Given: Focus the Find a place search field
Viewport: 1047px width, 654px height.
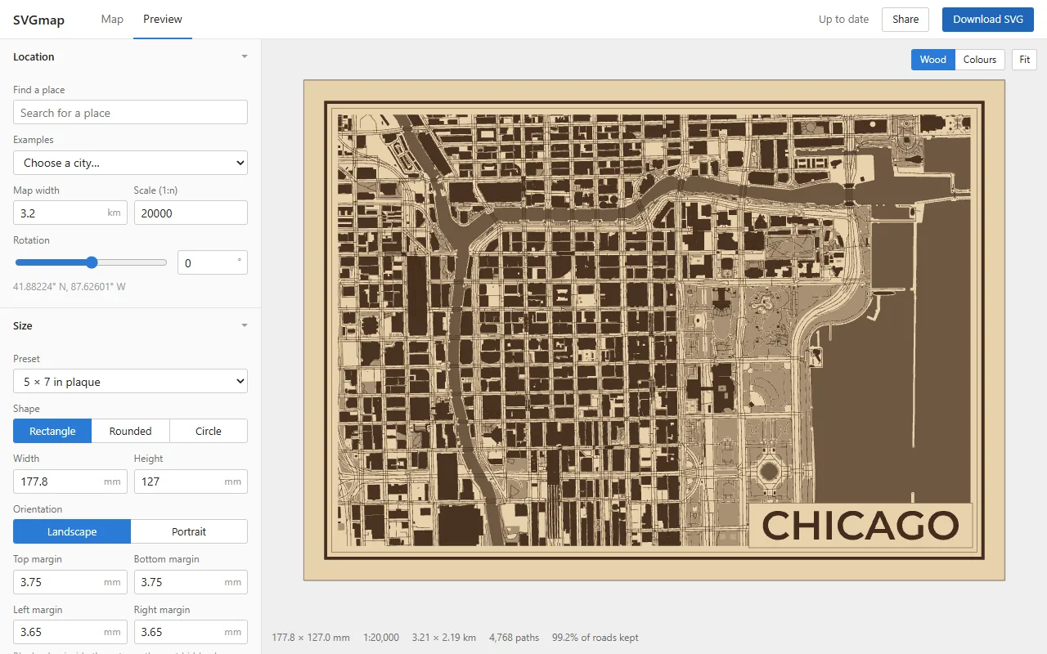Looking at the screenshot, I should (130, 113).
